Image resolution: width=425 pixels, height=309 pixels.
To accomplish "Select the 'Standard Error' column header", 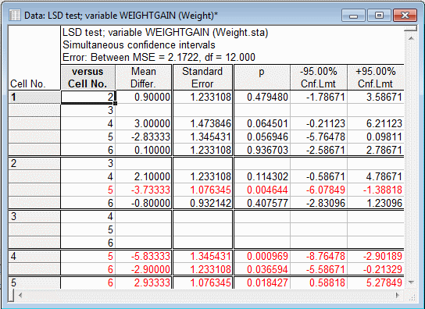I will (202, 77).
